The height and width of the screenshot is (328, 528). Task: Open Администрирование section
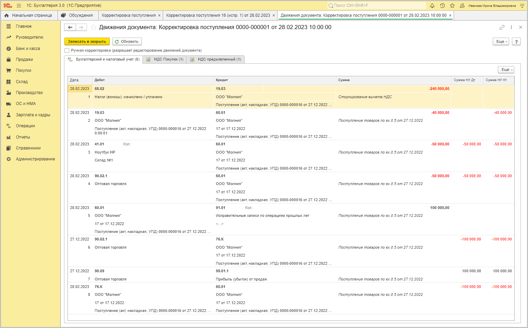(35, 159)
